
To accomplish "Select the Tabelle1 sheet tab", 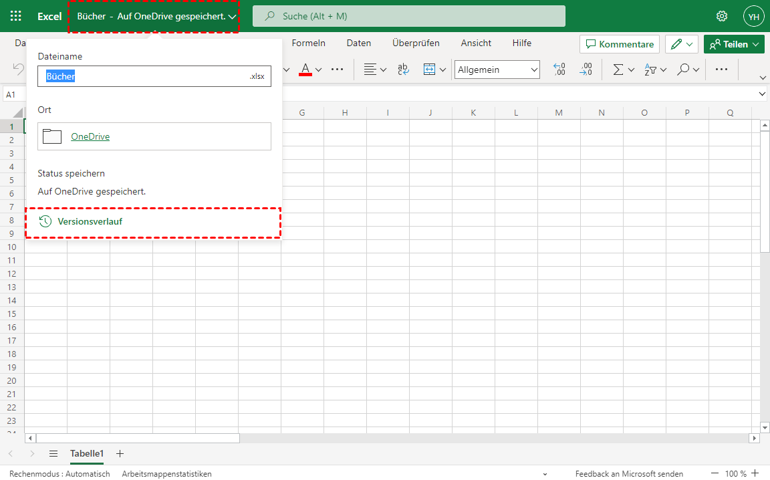I will (87, 453).
